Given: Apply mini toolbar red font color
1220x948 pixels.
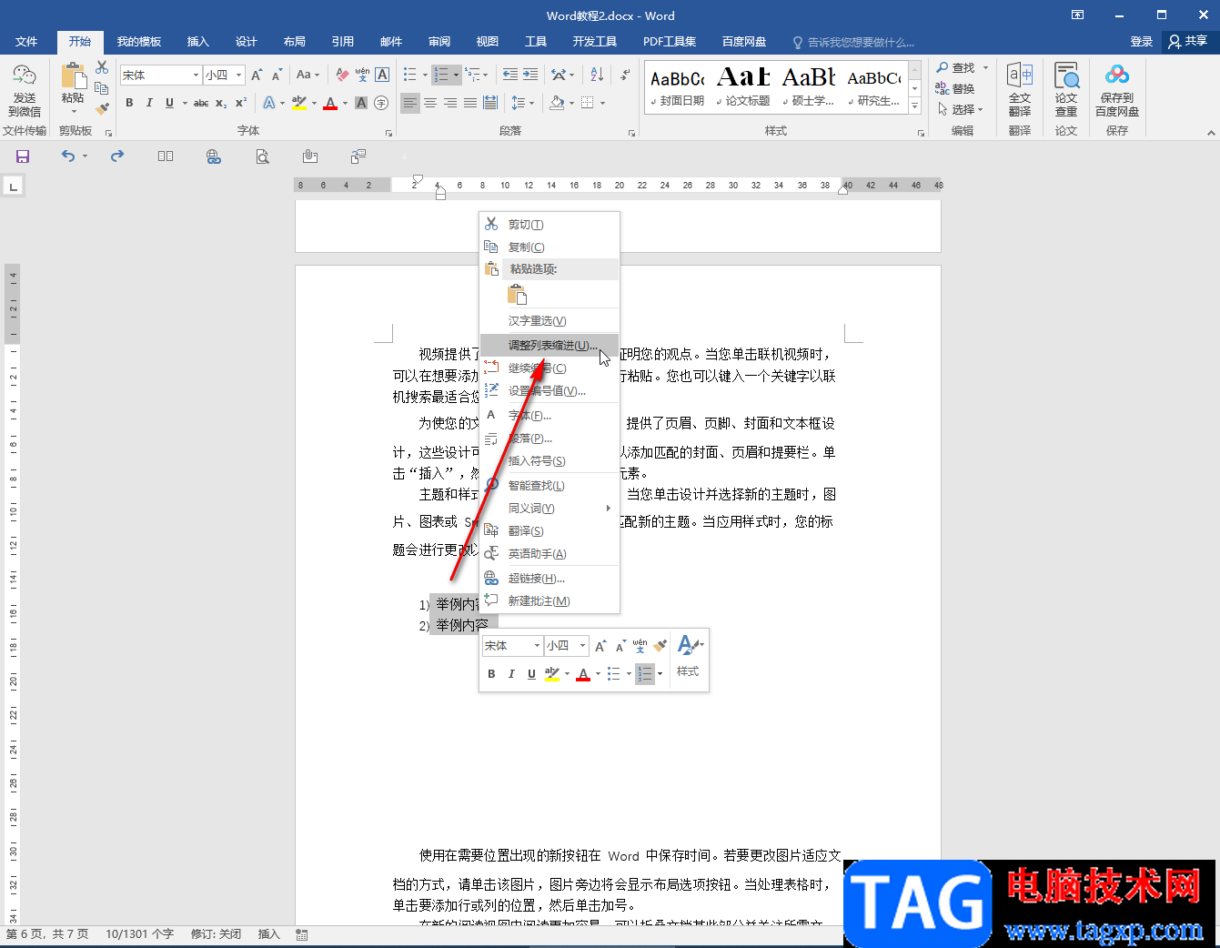Looking at the screenshot, I should [583, 674].
